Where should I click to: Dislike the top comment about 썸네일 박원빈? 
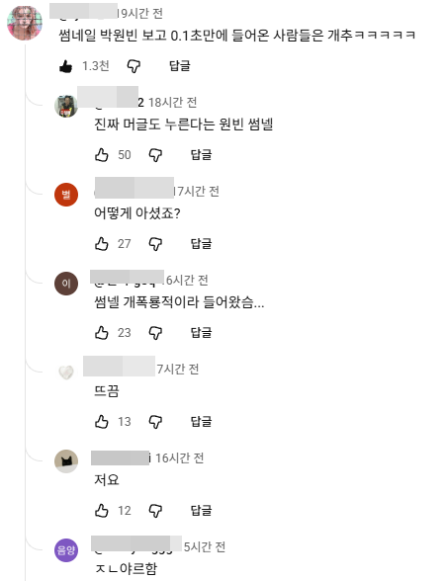[134, 66]
